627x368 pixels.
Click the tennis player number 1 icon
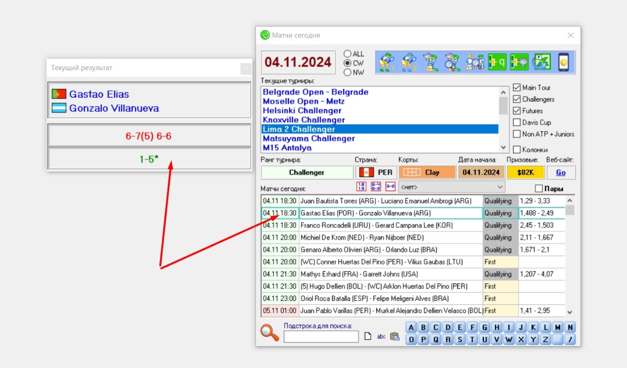pos(387,62)
